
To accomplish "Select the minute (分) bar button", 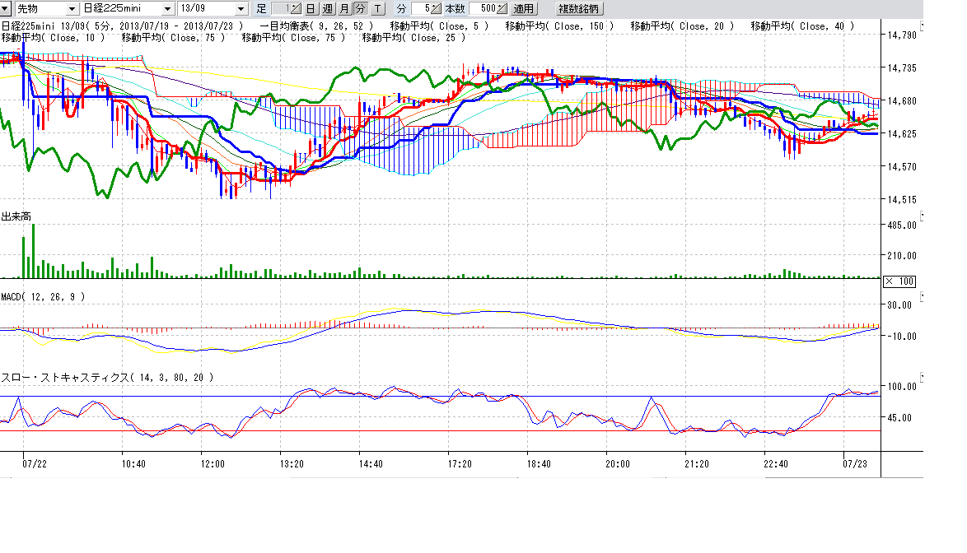I will 360,9.
